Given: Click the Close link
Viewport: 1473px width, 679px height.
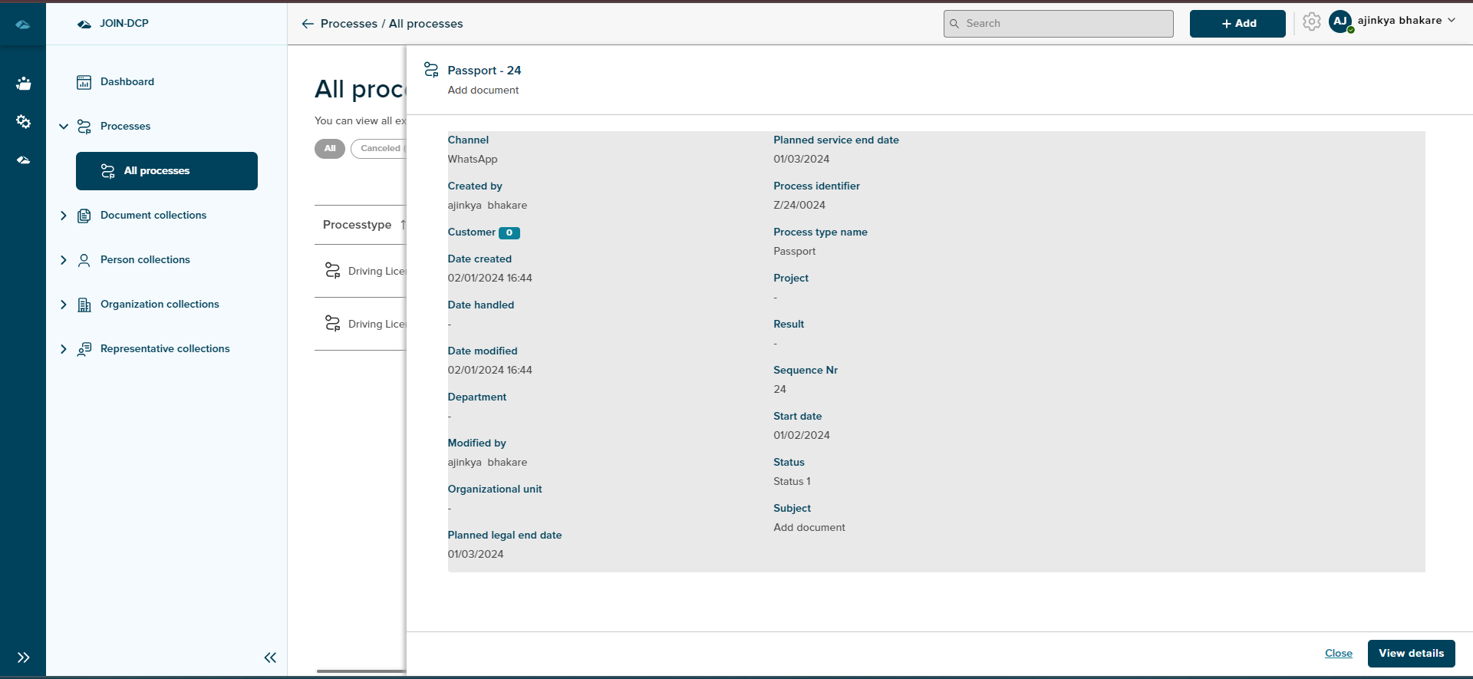Looking at the screenshot, I should coord(1338,654).
